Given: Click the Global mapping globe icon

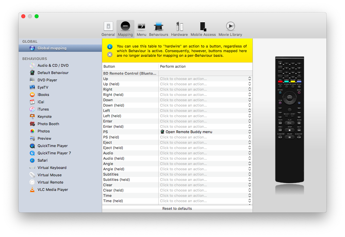Looking at the screenshot, I should point(32,48).
